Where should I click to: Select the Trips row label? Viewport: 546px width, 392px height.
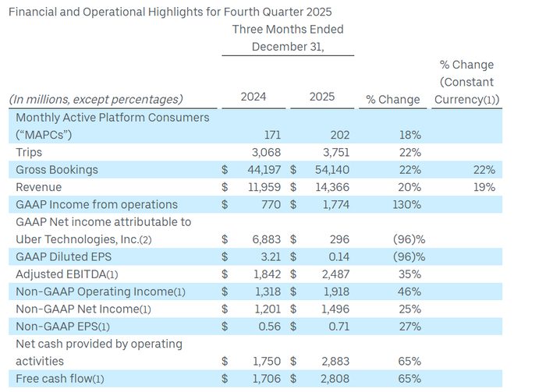point(29,152)
